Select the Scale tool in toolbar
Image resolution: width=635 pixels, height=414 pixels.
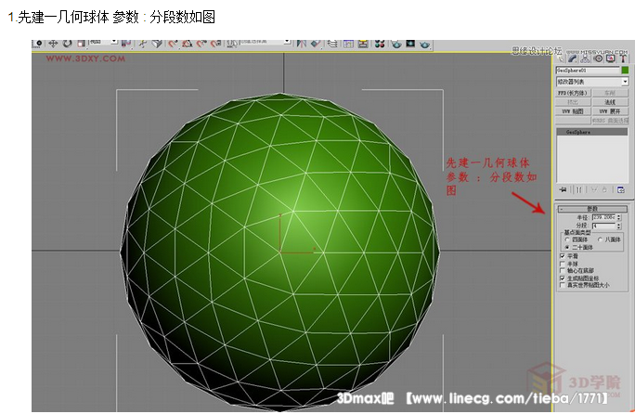[x=82, y=44]
